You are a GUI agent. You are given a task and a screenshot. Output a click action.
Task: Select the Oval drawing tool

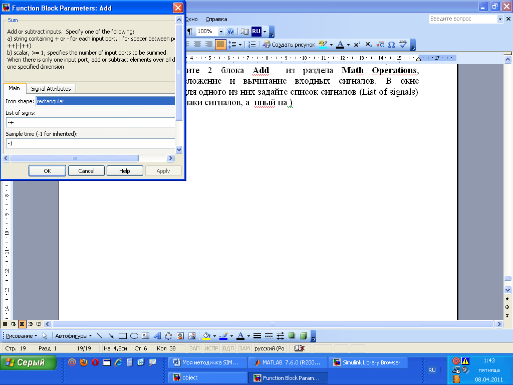tap(134, 336)
